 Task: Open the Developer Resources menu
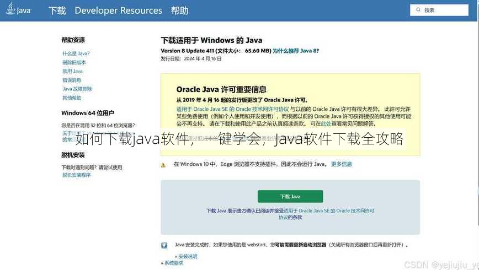click(x=119, y=10)
